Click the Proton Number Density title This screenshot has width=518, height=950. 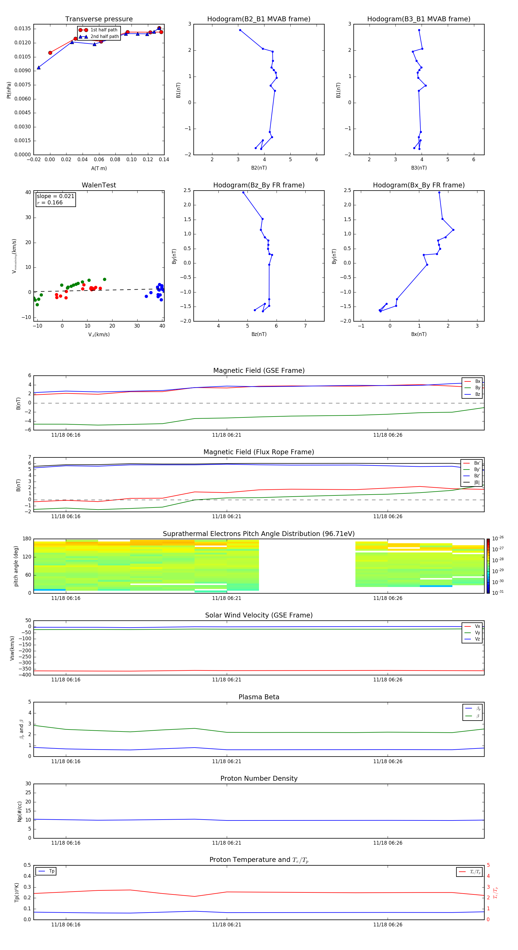259,778
